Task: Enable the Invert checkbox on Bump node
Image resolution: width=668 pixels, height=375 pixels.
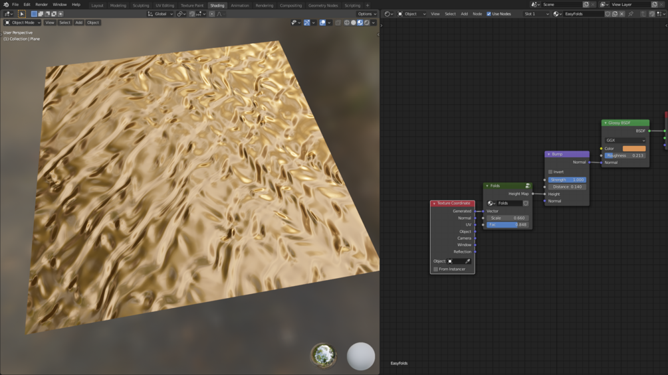Action: click(550, 172)
